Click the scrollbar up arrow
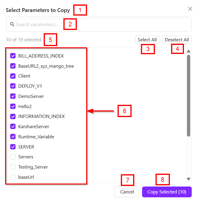Viewport: 198px width, 203px height. pos(188,51)
